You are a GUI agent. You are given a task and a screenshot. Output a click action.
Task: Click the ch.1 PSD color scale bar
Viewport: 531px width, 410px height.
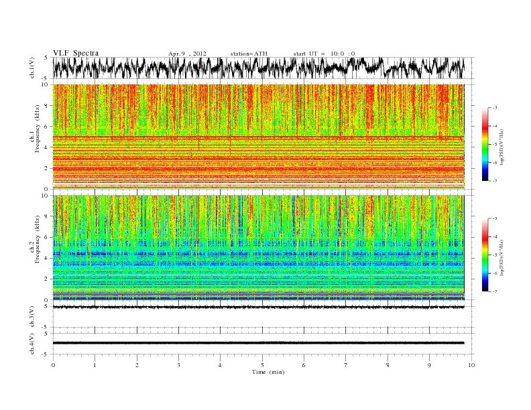485,144
